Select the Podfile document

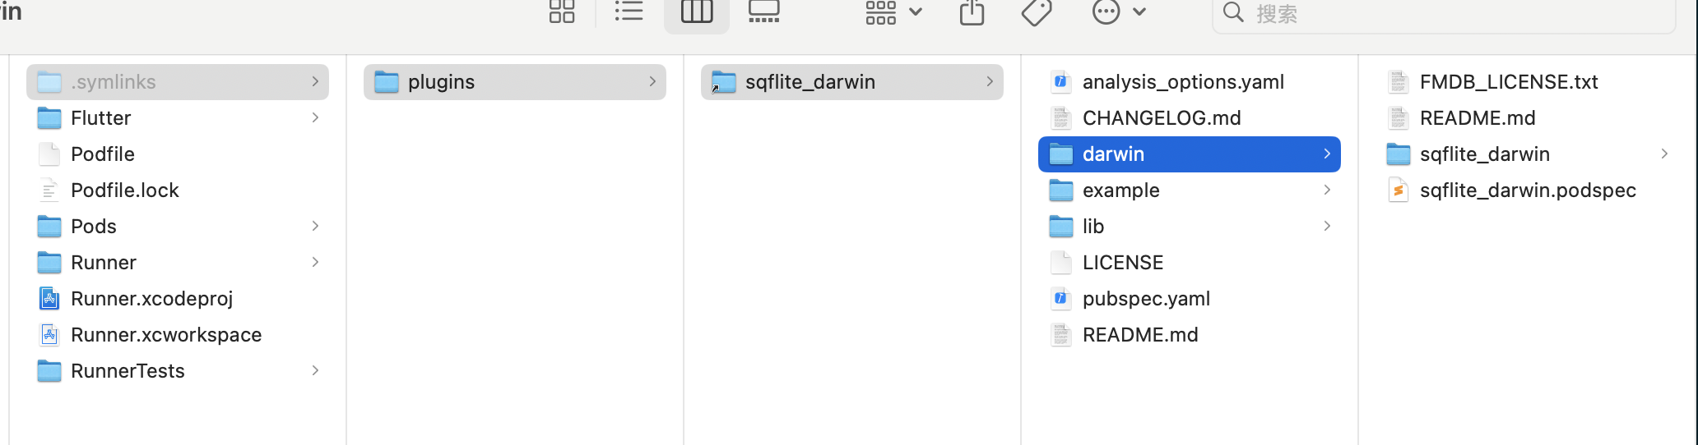click(x=178, y=154)
